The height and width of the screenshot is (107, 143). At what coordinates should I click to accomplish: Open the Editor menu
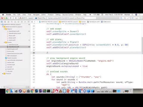(x=43, y=15)
